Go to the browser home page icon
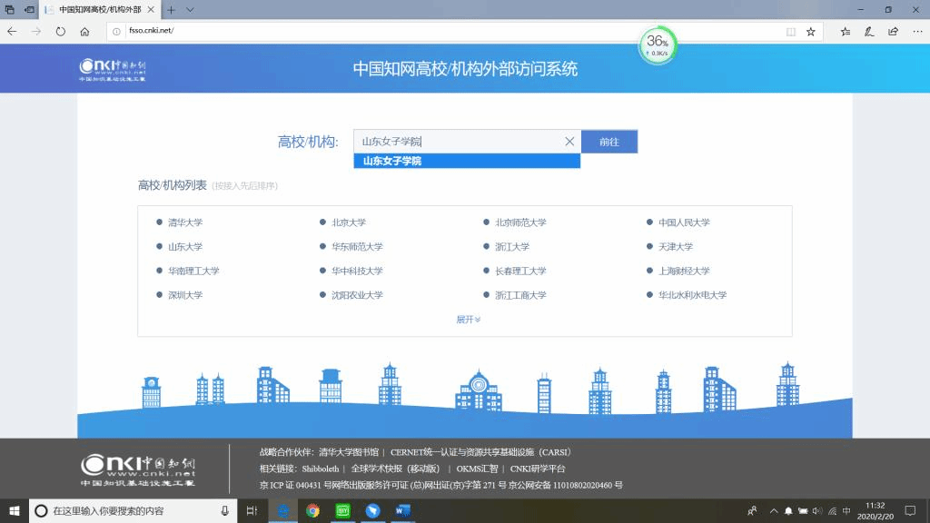This screenshot has width=930, height=523. click(84, 31)
